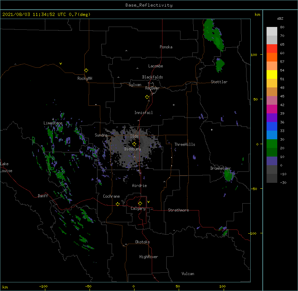Select the Innisfail label
This screenshot has width=298, height=291.
coord(143,113)
